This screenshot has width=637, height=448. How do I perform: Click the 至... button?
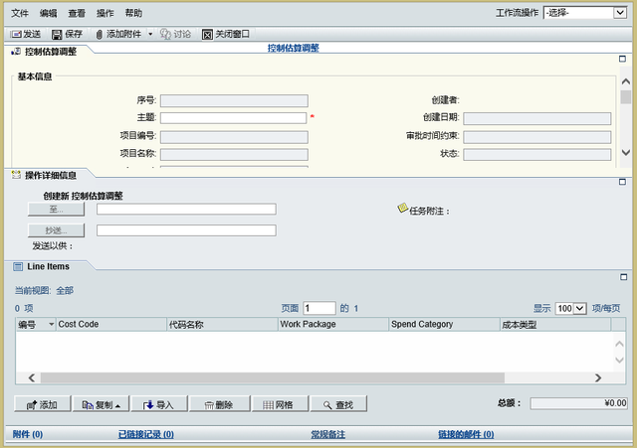[56, 210]
